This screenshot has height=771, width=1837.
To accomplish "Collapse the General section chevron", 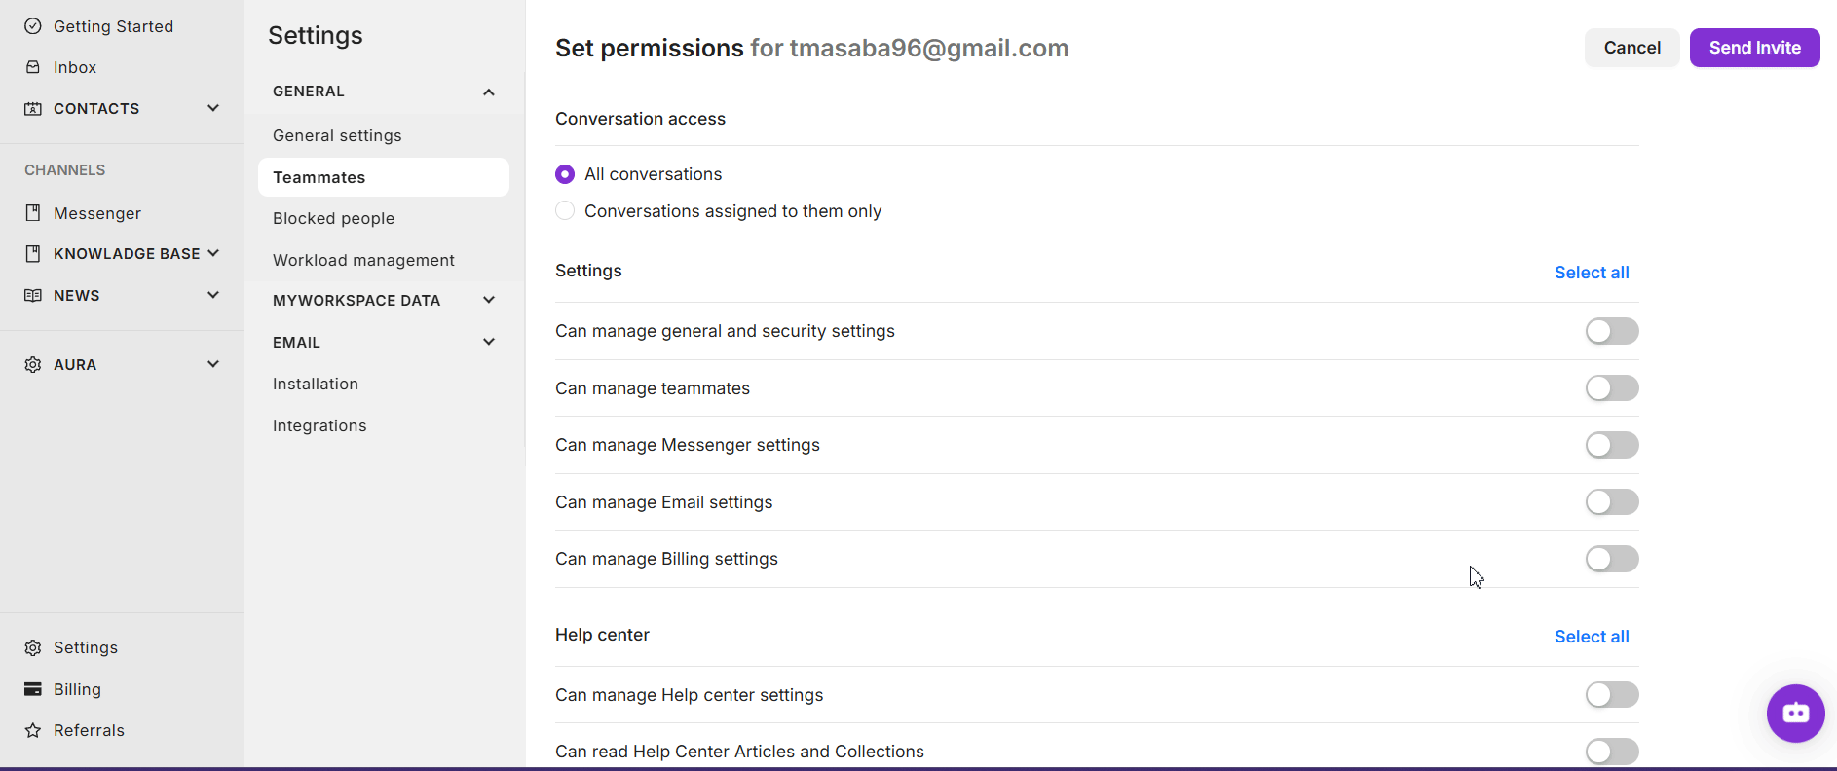I will click(x=489, y=92).
